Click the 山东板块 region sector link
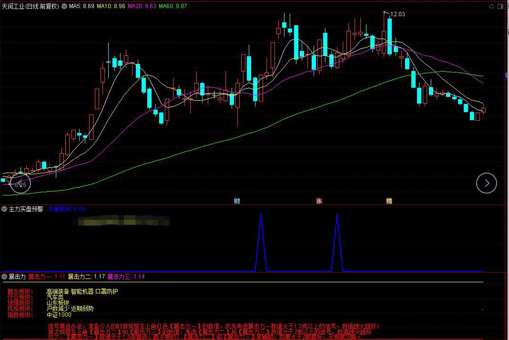Screen dimensions: 509x340 [x=57, y=303]
